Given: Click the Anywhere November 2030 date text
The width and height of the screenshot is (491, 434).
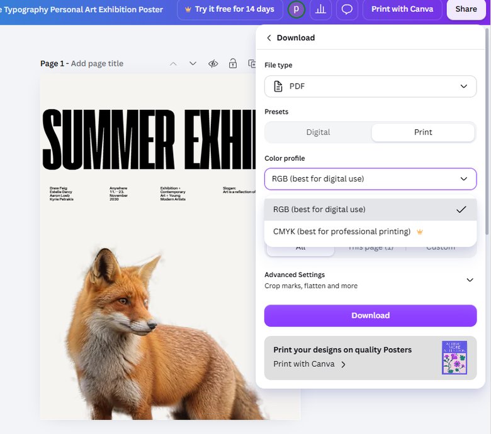Looking at the screenshot, I should [x=118, y=193].
